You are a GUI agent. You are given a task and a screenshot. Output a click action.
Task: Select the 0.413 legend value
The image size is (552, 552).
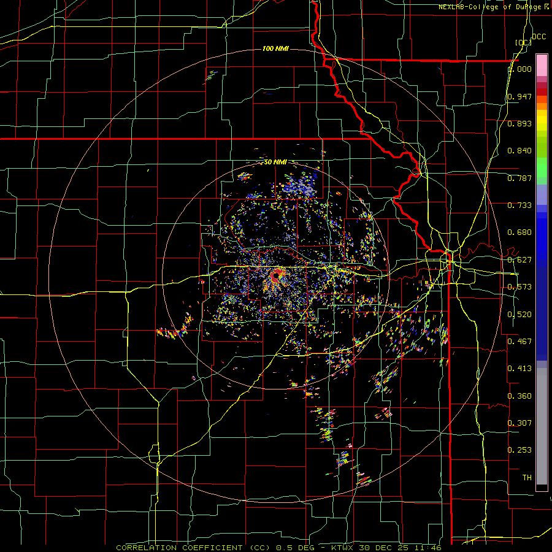pos(519,369)
